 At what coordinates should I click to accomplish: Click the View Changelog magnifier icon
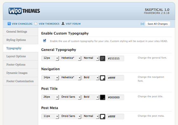9,24
